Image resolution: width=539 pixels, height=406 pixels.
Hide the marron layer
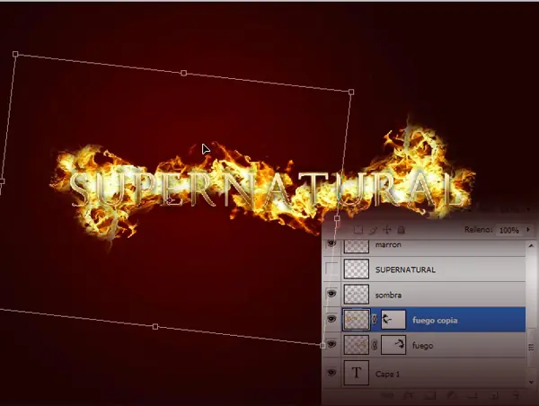pos(331,243)
